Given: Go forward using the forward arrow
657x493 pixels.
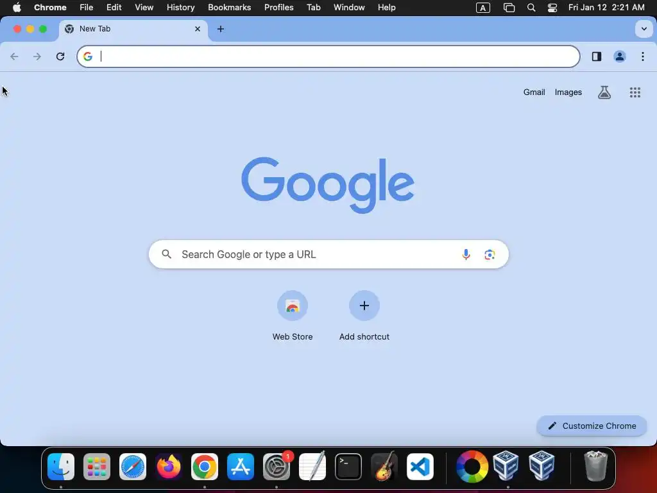Looking at the screenshot, I should click(x=37, y=56).
